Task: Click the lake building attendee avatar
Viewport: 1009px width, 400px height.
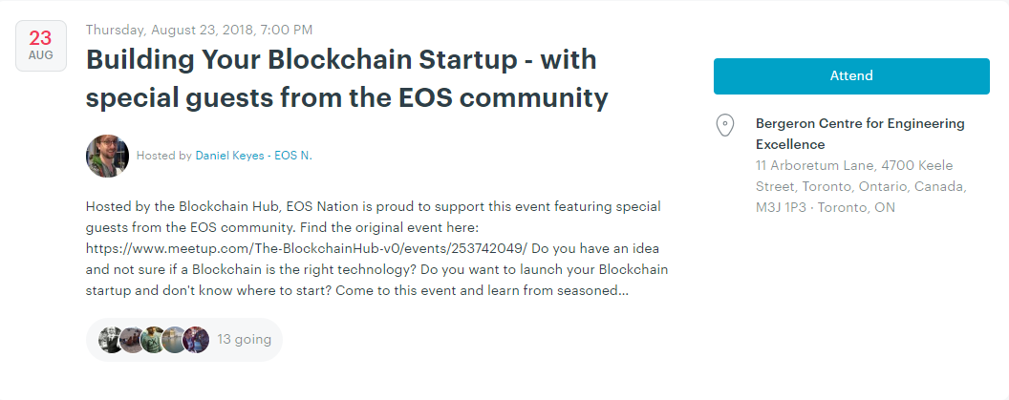Action: coord(174,340)
